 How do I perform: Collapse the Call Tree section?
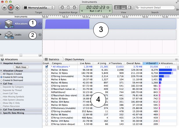(x=1, y=84)
